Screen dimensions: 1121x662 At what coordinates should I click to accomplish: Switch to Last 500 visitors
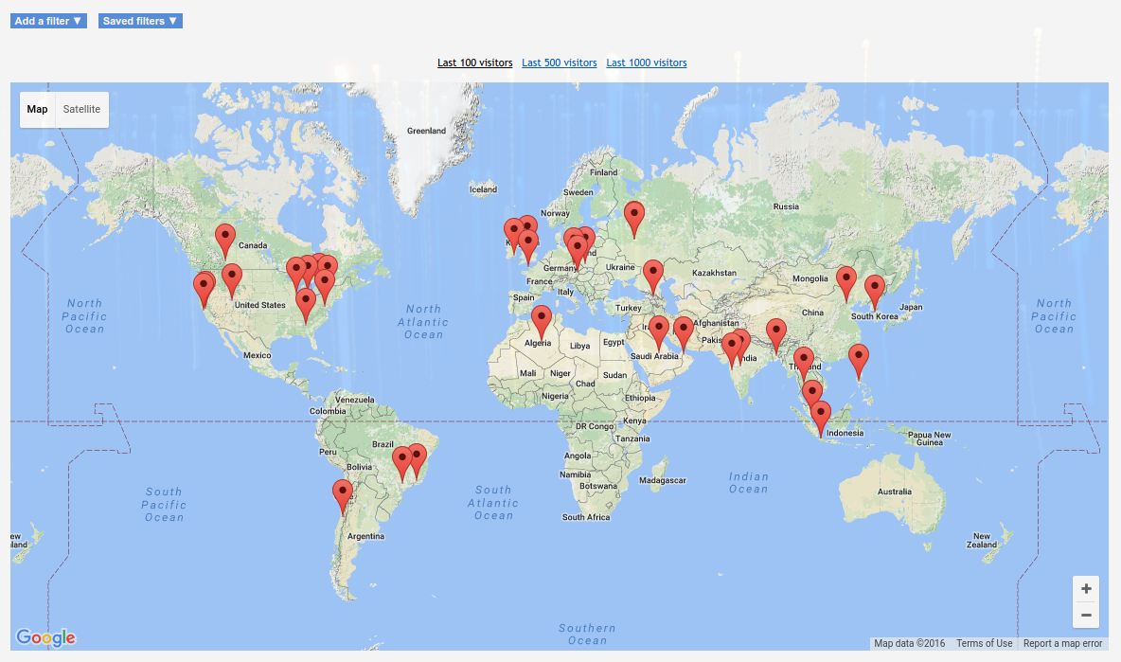point(559,63)
